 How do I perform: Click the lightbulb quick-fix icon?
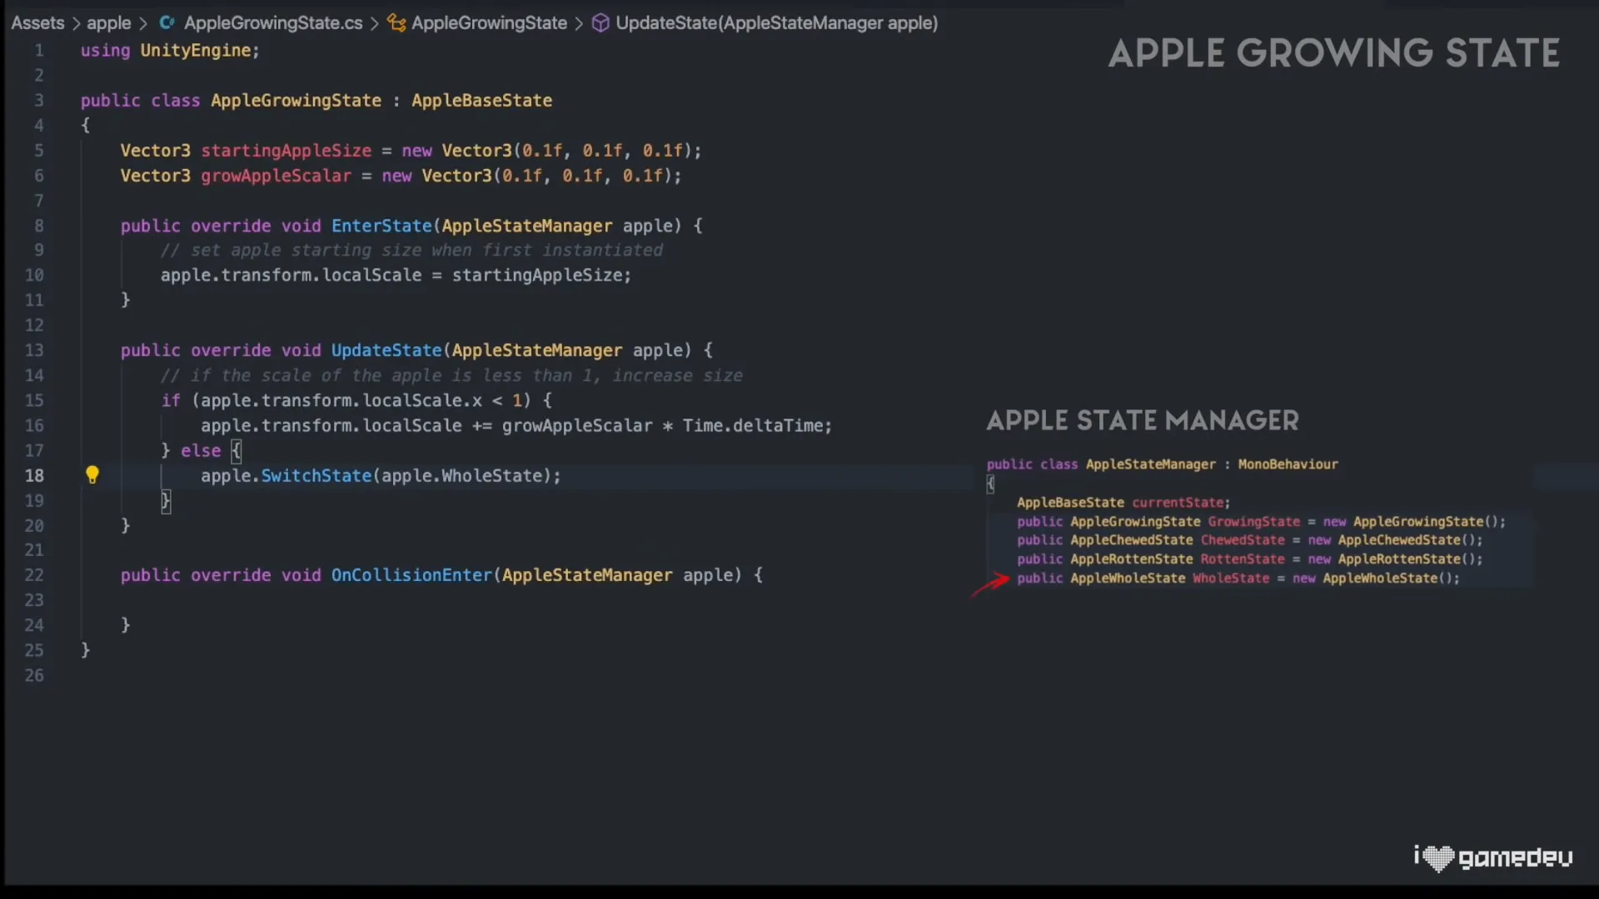[x=92, y=474]
